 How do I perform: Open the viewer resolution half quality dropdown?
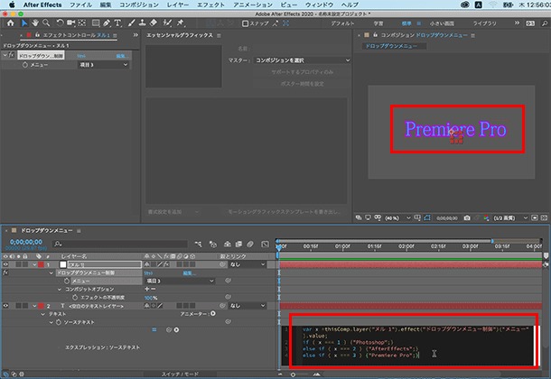point(510,218)
